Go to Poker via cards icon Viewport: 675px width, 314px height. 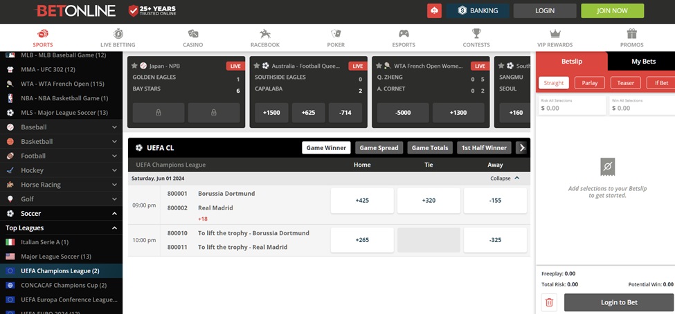[336, 34]
